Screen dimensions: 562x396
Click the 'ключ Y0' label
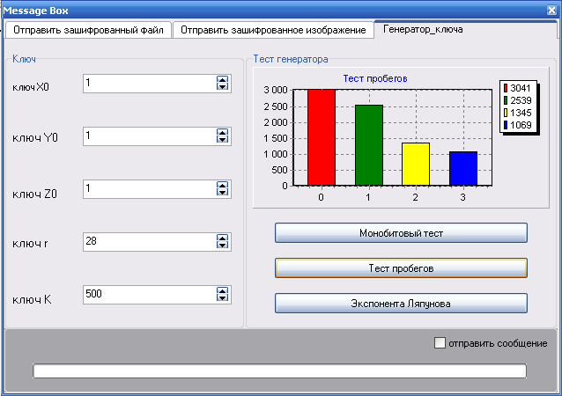coord(35,137)
